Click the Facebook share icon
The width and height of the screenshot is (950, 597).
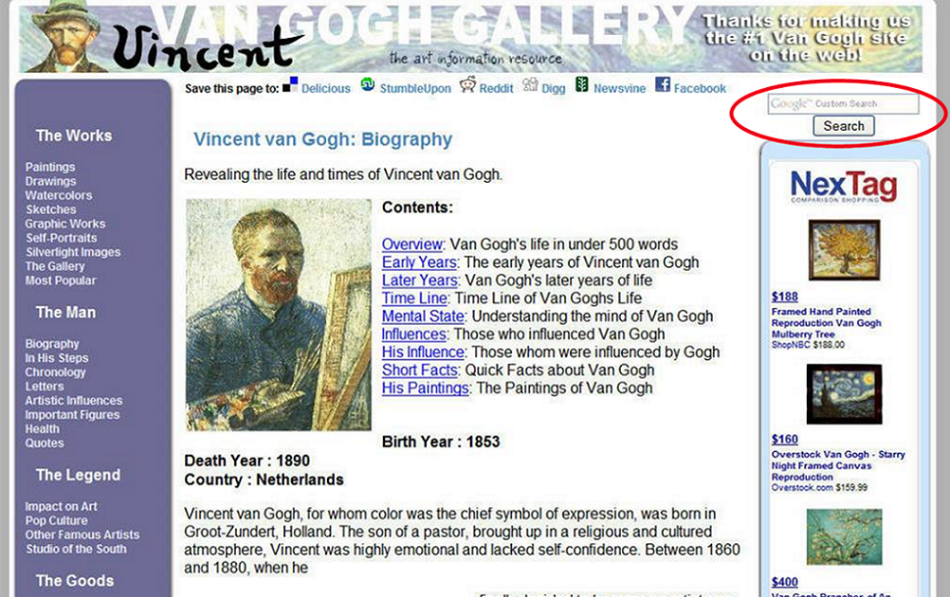pyautogui.click(x=663, y=84)
